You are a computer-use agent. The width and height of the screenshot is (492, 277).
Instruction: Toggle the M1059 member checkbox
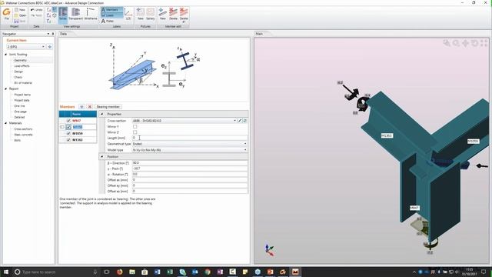pyautogui.click(x=68, y=133)
